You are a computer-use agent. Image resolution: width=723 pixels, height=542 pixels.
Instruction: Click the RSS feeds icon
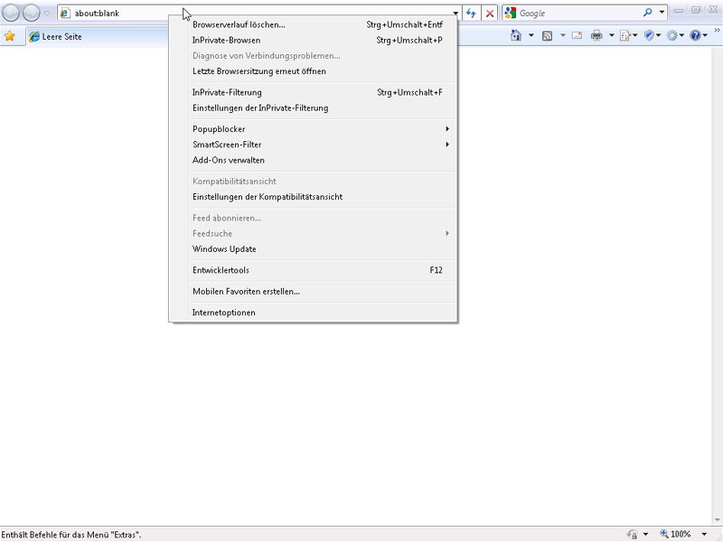547,36
